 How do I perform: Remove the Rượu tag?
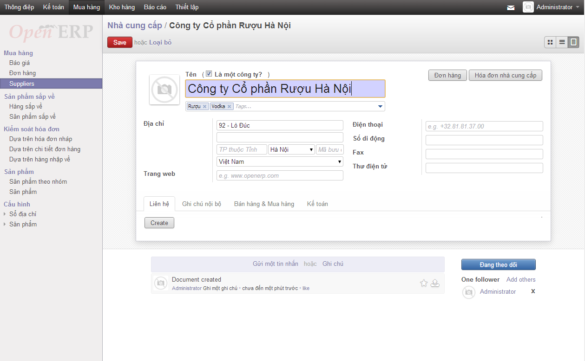click(204, 106)
